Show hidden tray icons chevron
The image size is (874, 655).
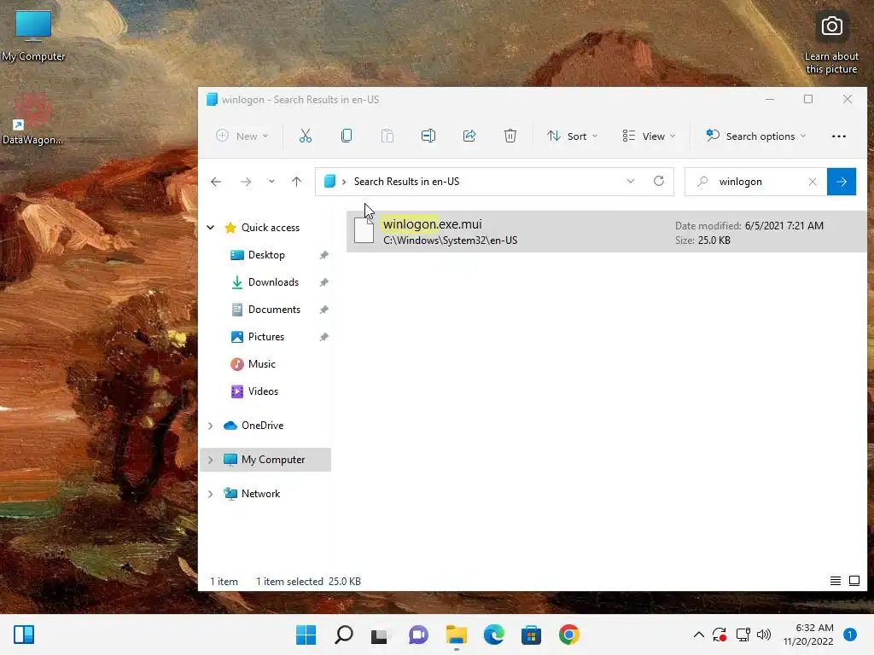coord(698,635)
